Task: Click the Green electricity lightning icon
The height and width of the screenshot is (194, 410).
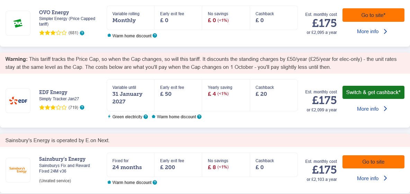Action: (x=109, y=117)
